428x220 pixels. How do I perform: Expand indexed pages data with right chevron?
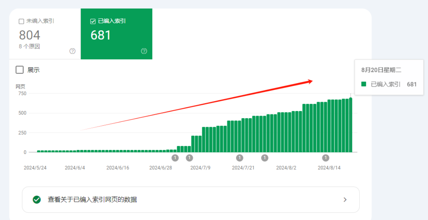point(345,200)
